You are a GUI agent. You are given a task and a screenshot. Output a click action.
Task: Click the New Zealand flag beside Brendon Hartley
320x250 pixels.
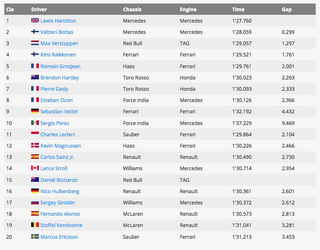click(x=35, y=77)
